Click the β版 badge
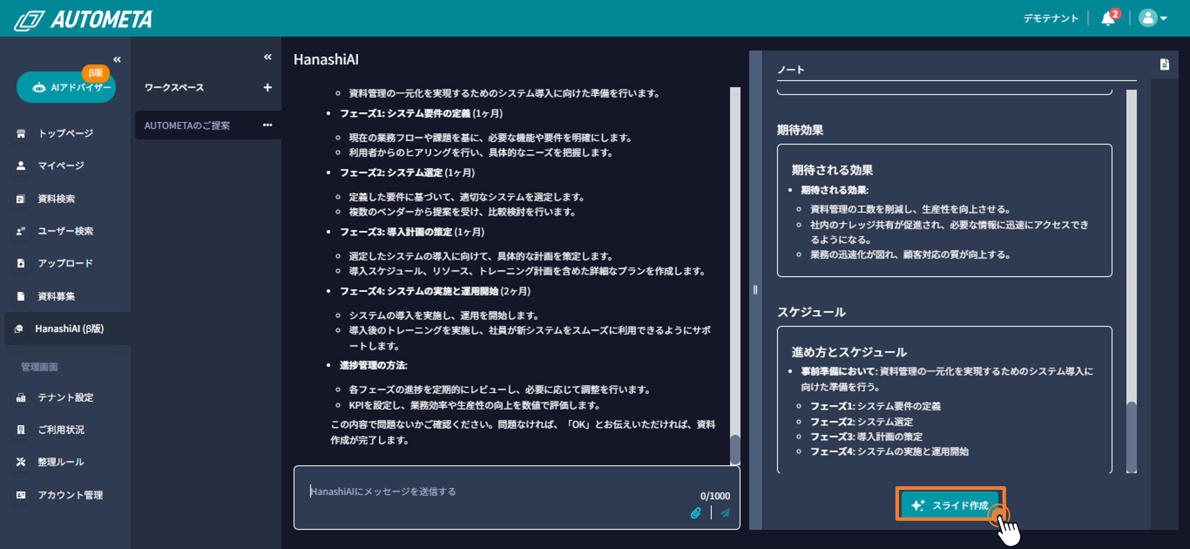The width and height of the screenshot is (1190, 549). tap(96, 73)
